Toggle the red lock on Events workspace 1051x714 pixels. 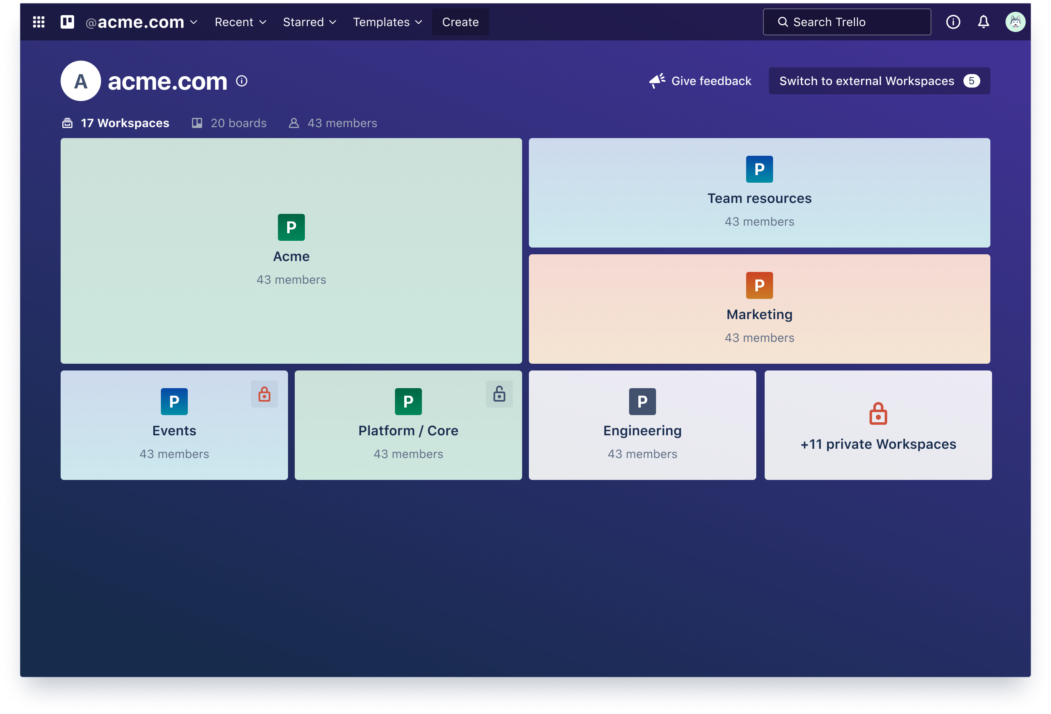[264, 394]
